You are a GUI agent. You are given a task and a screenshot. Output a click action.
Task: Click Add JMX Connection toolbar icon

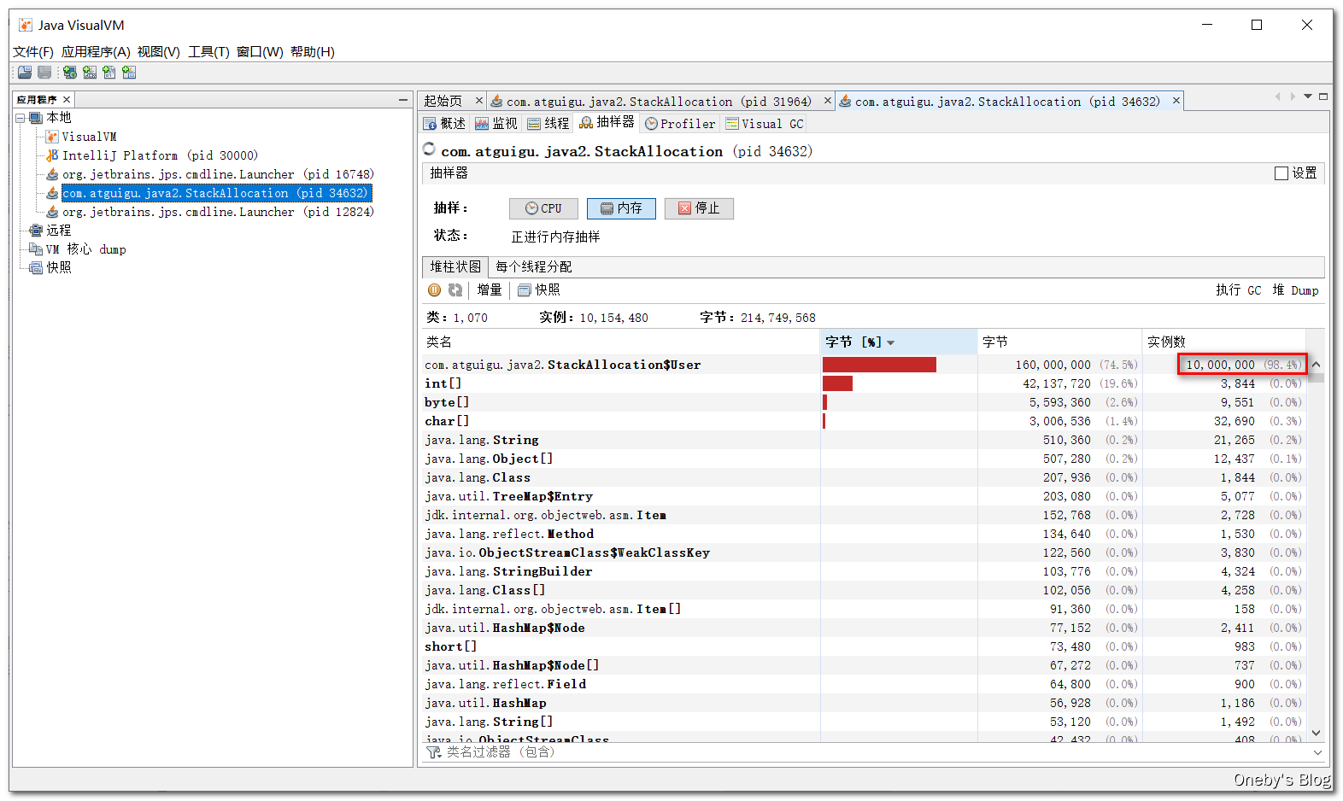(x=90, y=73)
